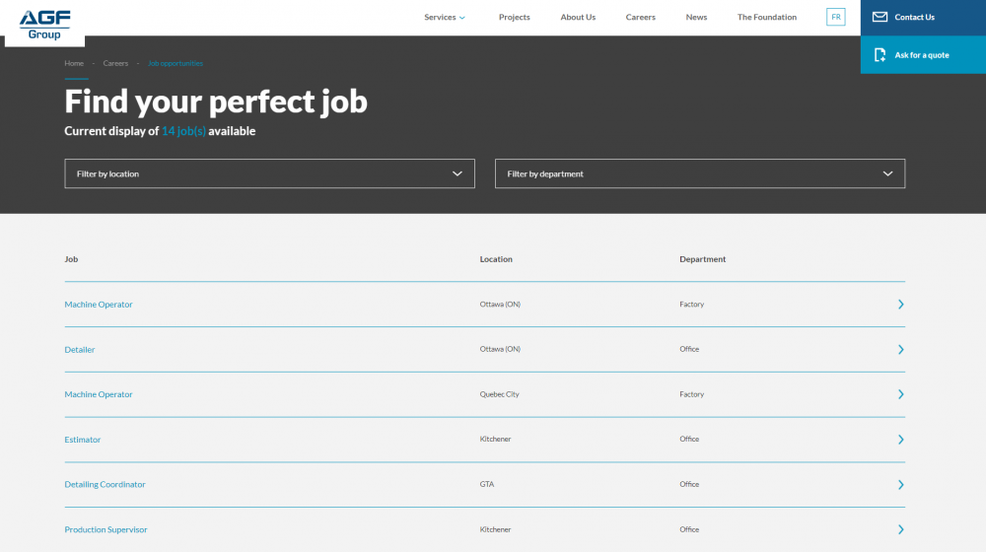
Task: Click the document icon beside Ask for a quote
Action: pyautogui.click(x=880, y=55)
